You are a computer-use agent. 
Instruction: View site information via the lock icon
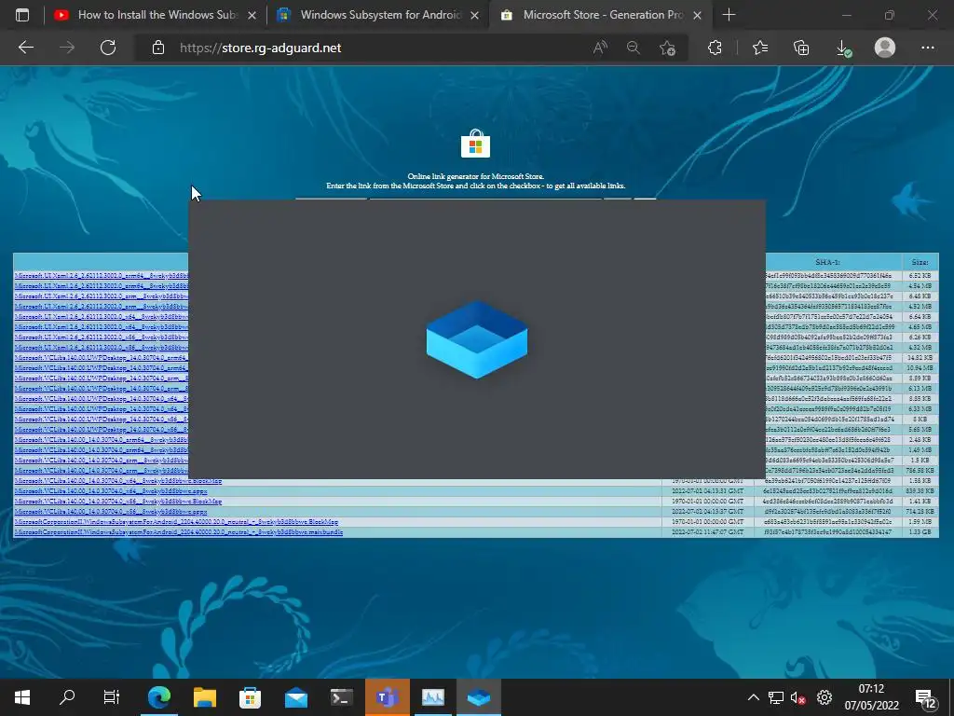coord(158,48)
